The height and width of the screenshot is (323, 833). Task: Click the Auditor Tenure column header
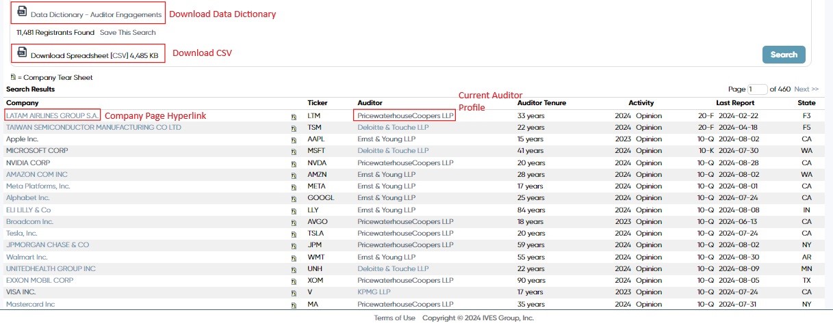pyautogui.click(x=541, y=102)
